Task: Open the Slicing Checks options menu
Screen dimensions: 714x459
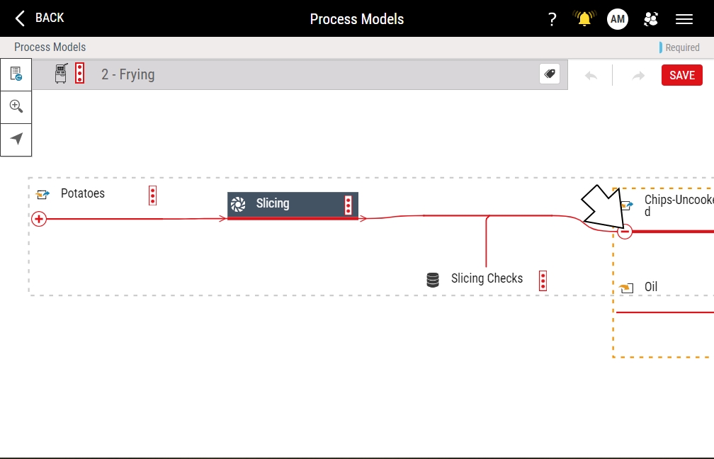Action: (x=543, y=280)
